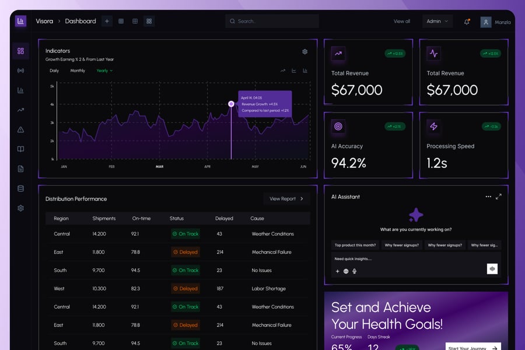Expand the AI Assistant panel fullscreen
The height and width of the screenshot is (350, 525).
coord(499,197)
